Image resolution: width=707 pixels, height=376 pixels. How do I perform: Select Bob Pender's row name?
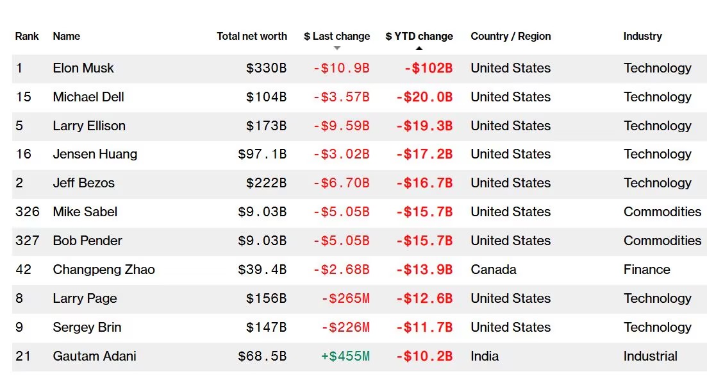87,241
